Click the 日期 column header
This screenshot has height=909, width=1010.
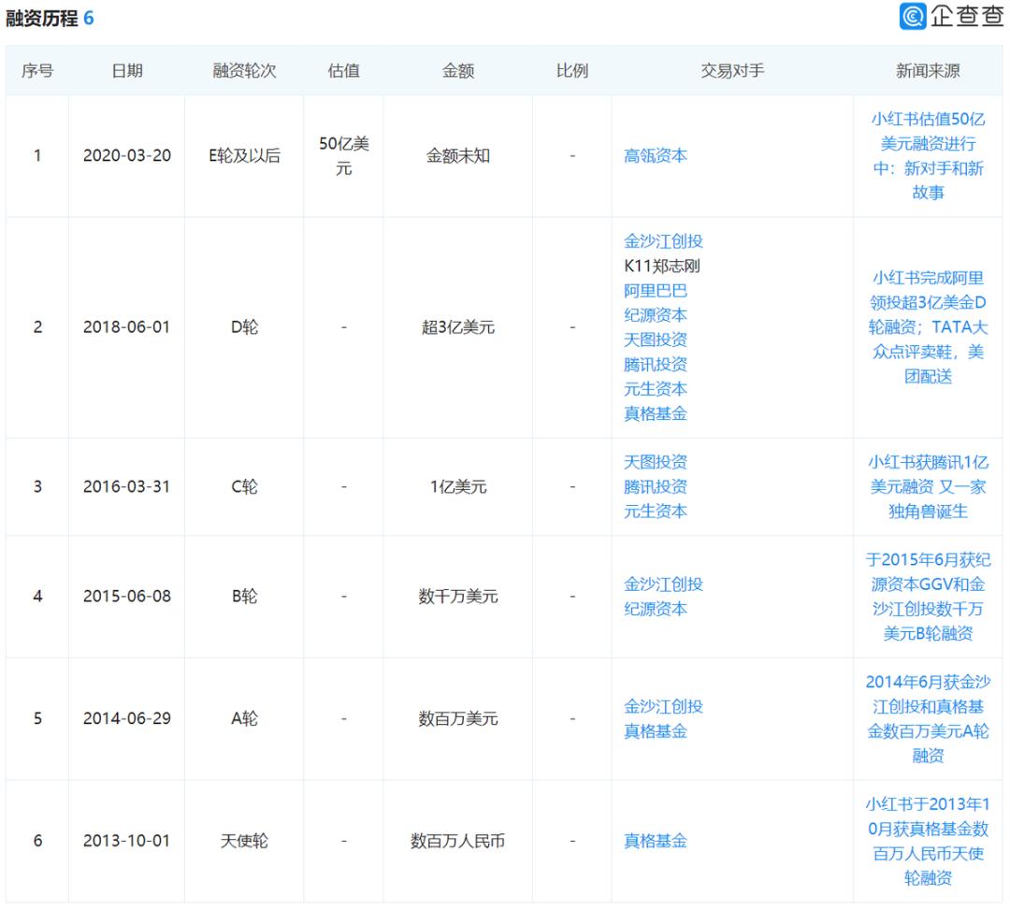(127, 71)
